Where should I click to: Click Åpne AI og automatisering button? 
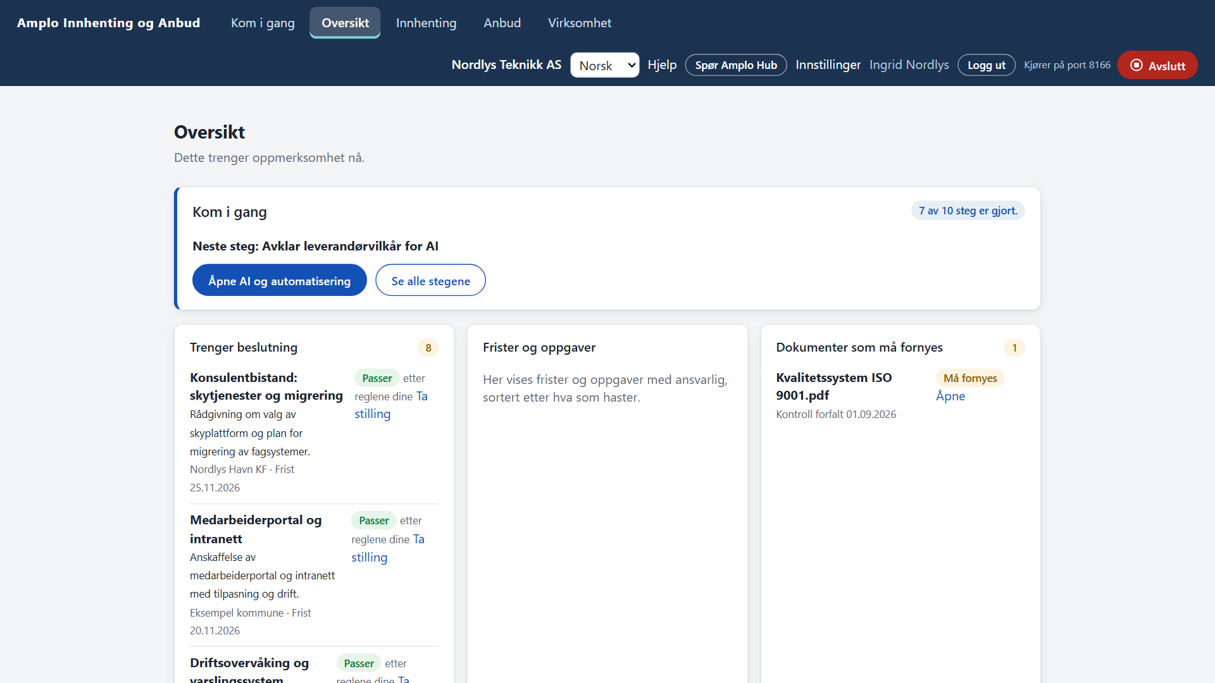pyautogui.click(x=279, y=280)
